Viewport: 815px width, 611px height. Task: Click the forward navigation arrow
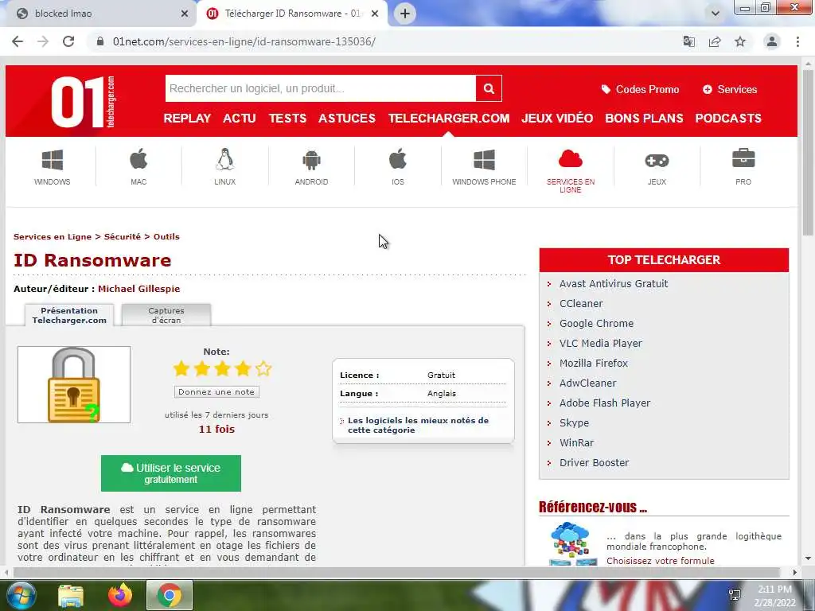[x=43, y=41]
